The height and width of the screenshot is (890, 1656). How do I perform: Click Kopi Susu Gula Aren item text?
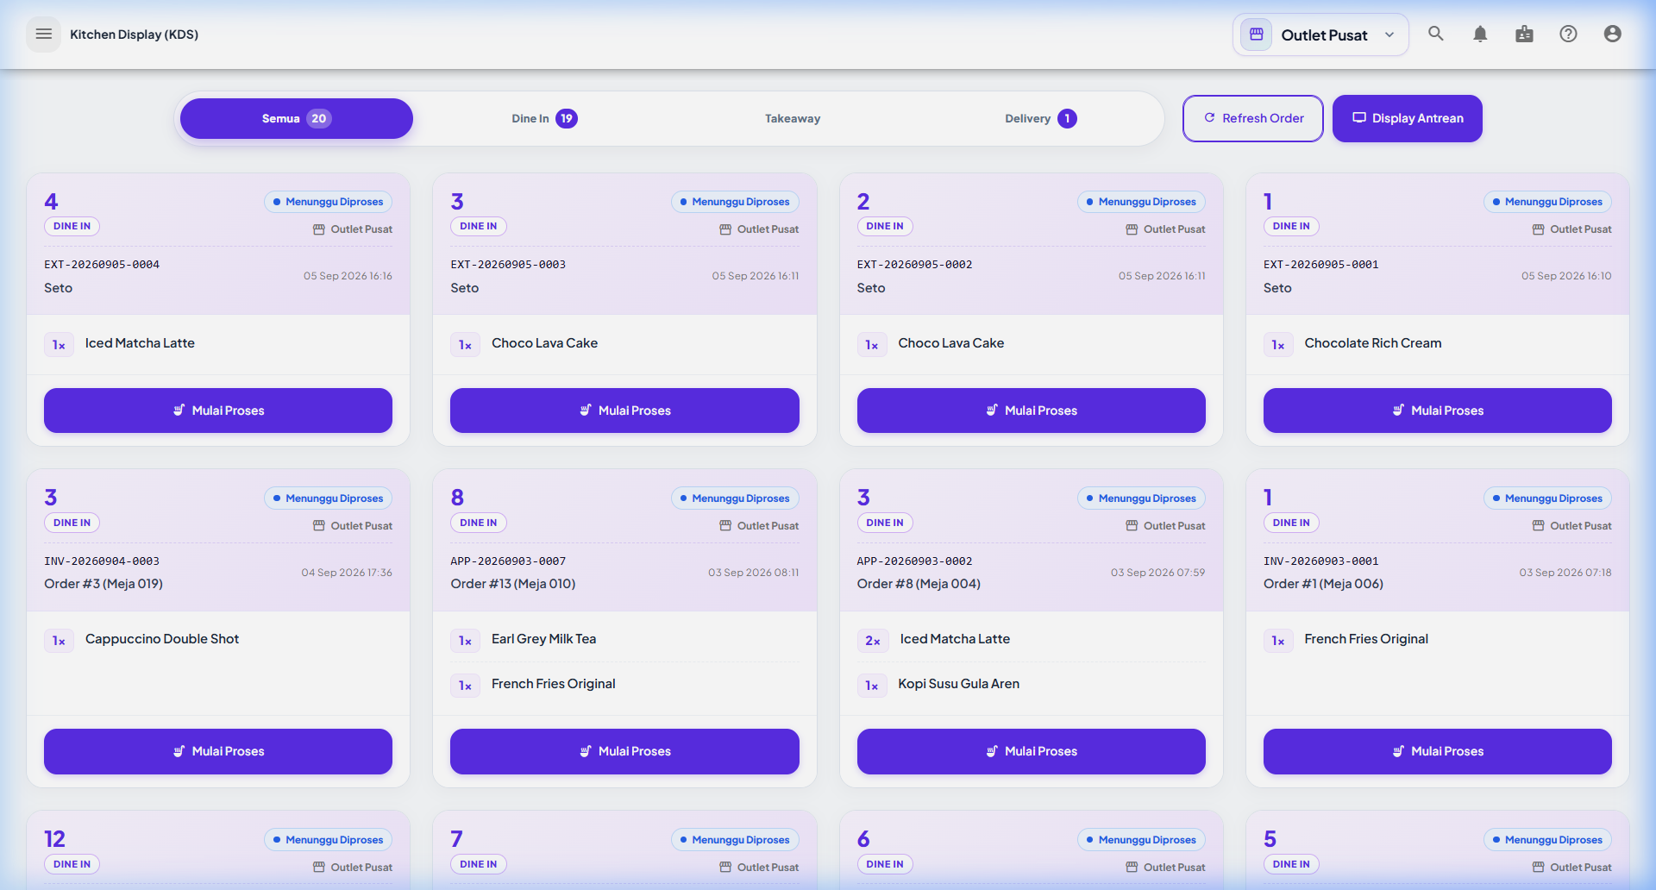point(958,684)
